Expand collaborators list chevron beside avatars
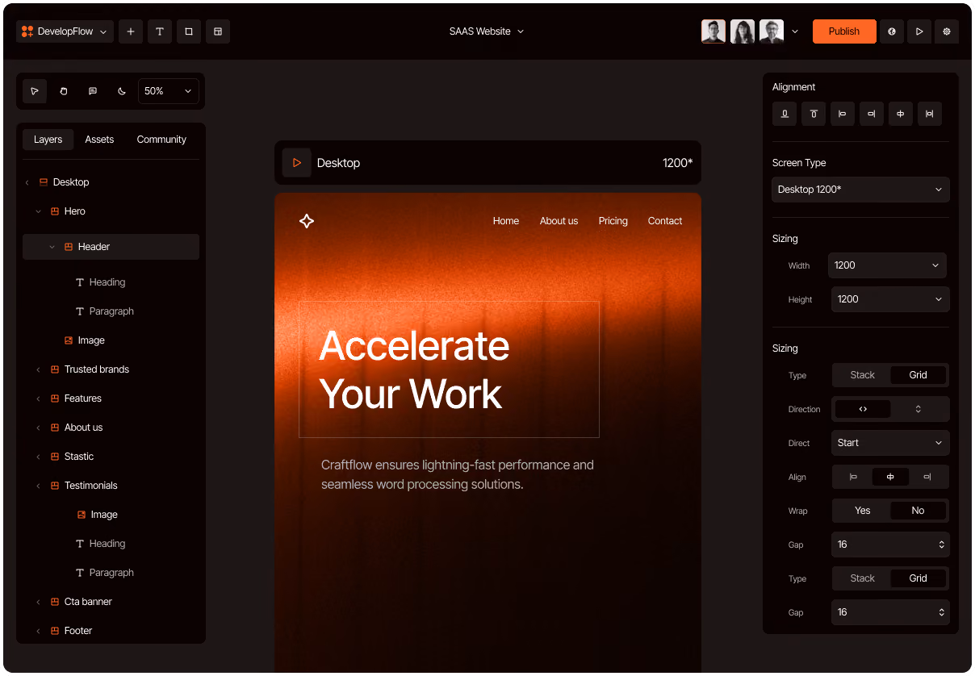This screenshot has width=975, height=676. click(795, 31)
